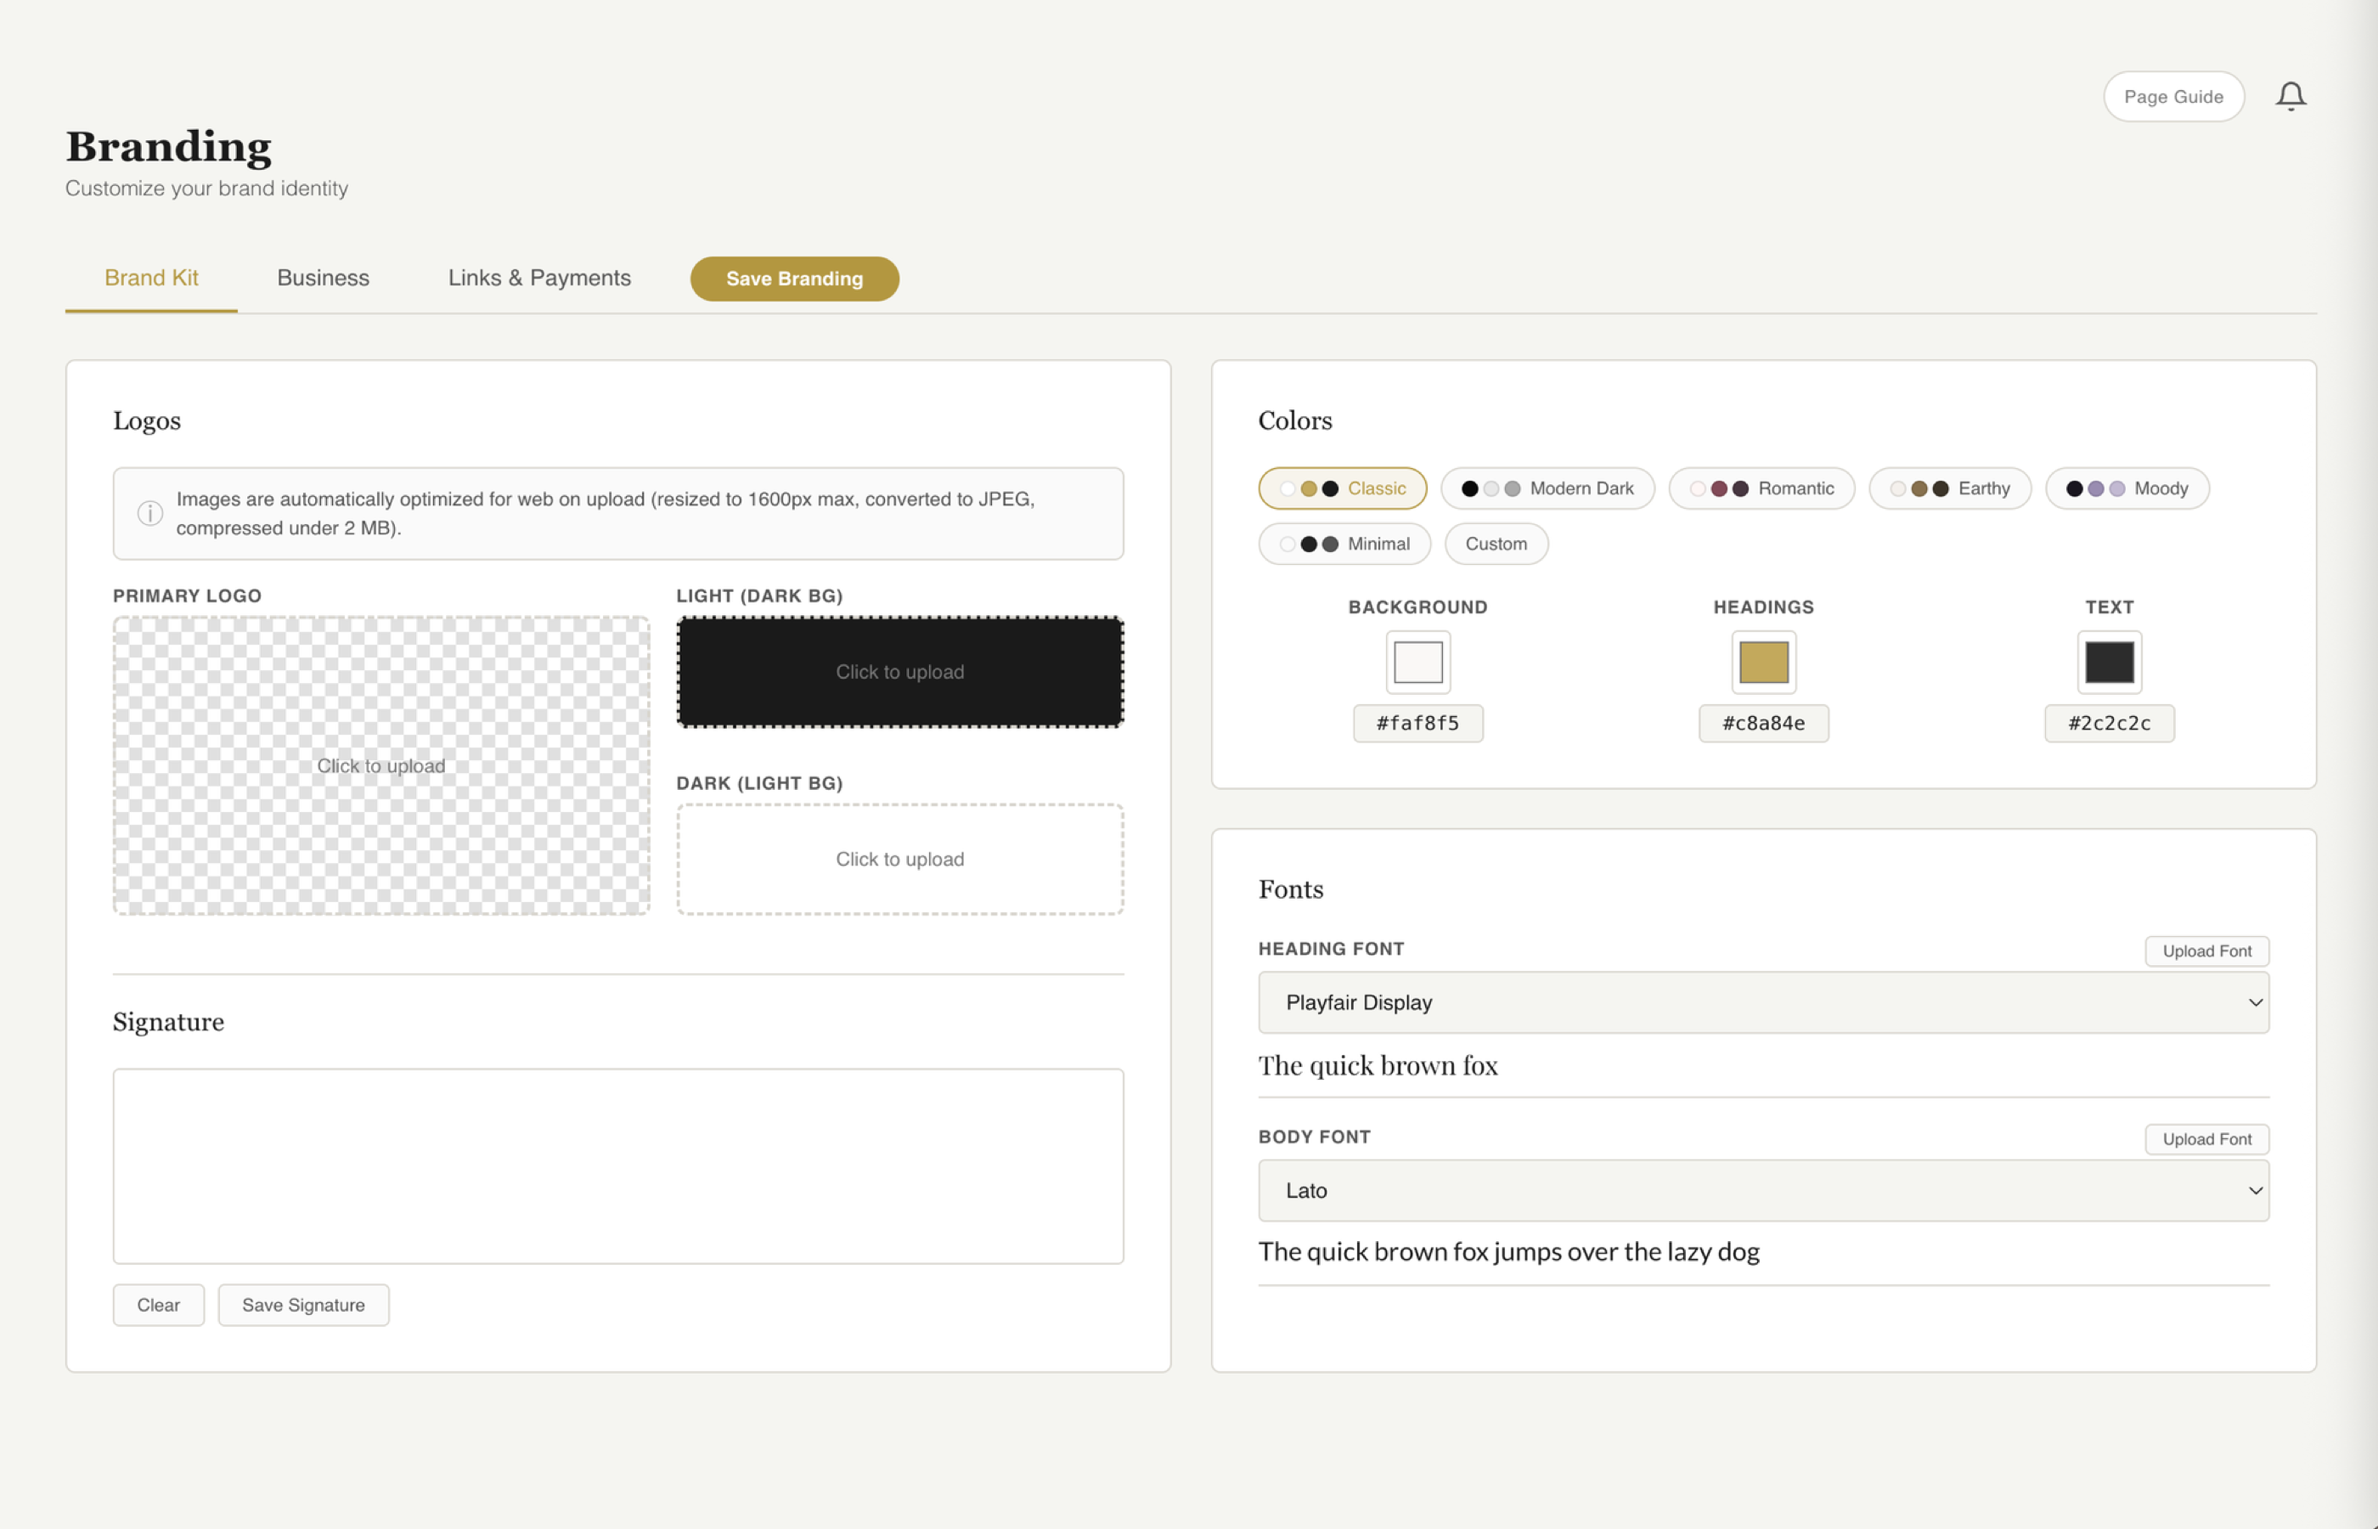Open the Lato body font dropdown
2378x1529 pixels.
pos(1764,1190)
